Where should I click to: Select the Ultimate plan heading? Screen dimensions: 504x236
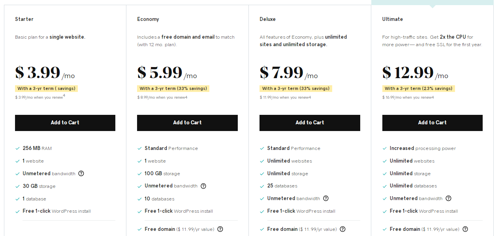(x=393, y=19)
